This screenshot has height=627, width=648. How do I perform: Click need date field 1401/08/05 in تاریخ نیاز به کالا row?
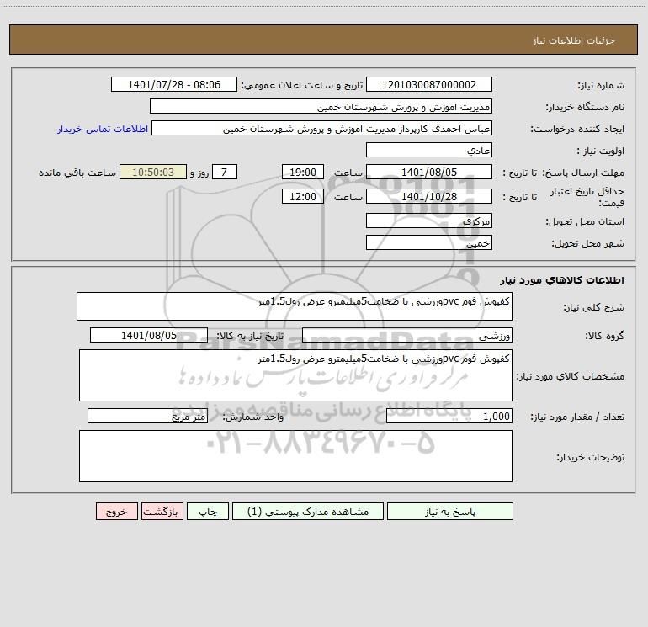point(149,335)
